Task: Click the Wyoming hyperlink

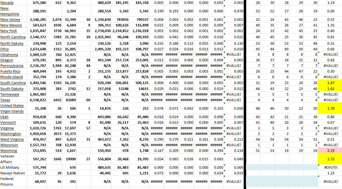Action: pyautogui.click(x=8, y=150)
